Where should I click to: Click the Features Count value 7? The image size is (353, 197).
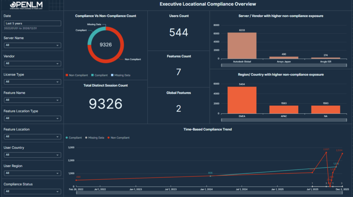coord(179,72)
